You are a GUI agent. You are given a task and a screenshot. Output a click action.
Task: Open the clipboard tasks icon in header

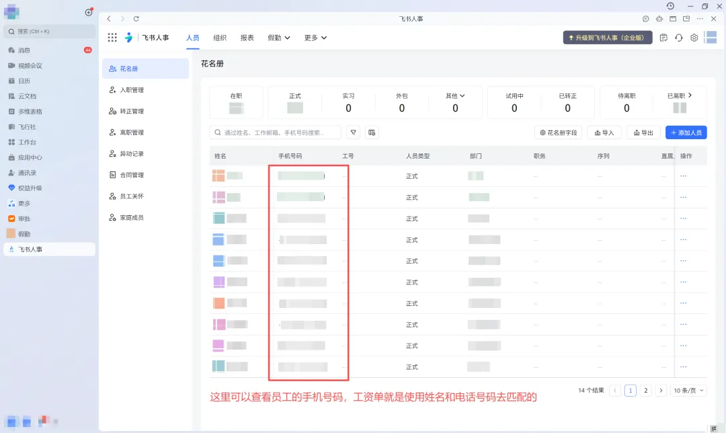tap(663, 38)
